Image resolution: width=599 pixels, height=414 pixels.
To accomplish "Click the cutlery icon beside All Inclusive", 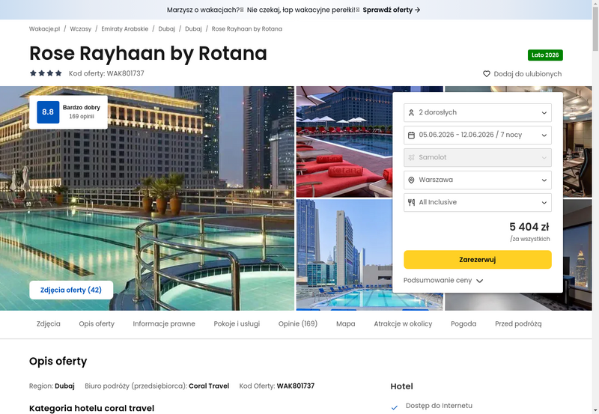I will point(411,202).
